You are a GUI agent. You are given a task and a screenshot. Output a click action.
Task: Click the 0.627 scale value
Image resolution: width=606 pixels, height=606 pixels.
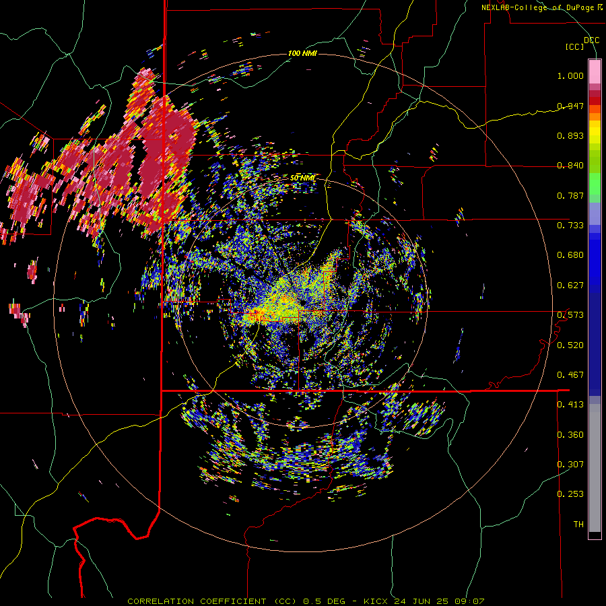(x=570, y=285)
